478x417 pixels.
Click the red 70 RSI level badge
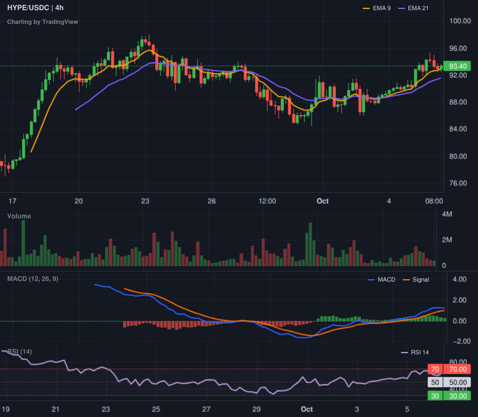(x=435, y=369)
